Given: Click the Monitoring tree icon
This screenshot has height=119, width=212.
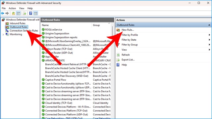Looking at the screenshot, I should click(x=7, y=34).
